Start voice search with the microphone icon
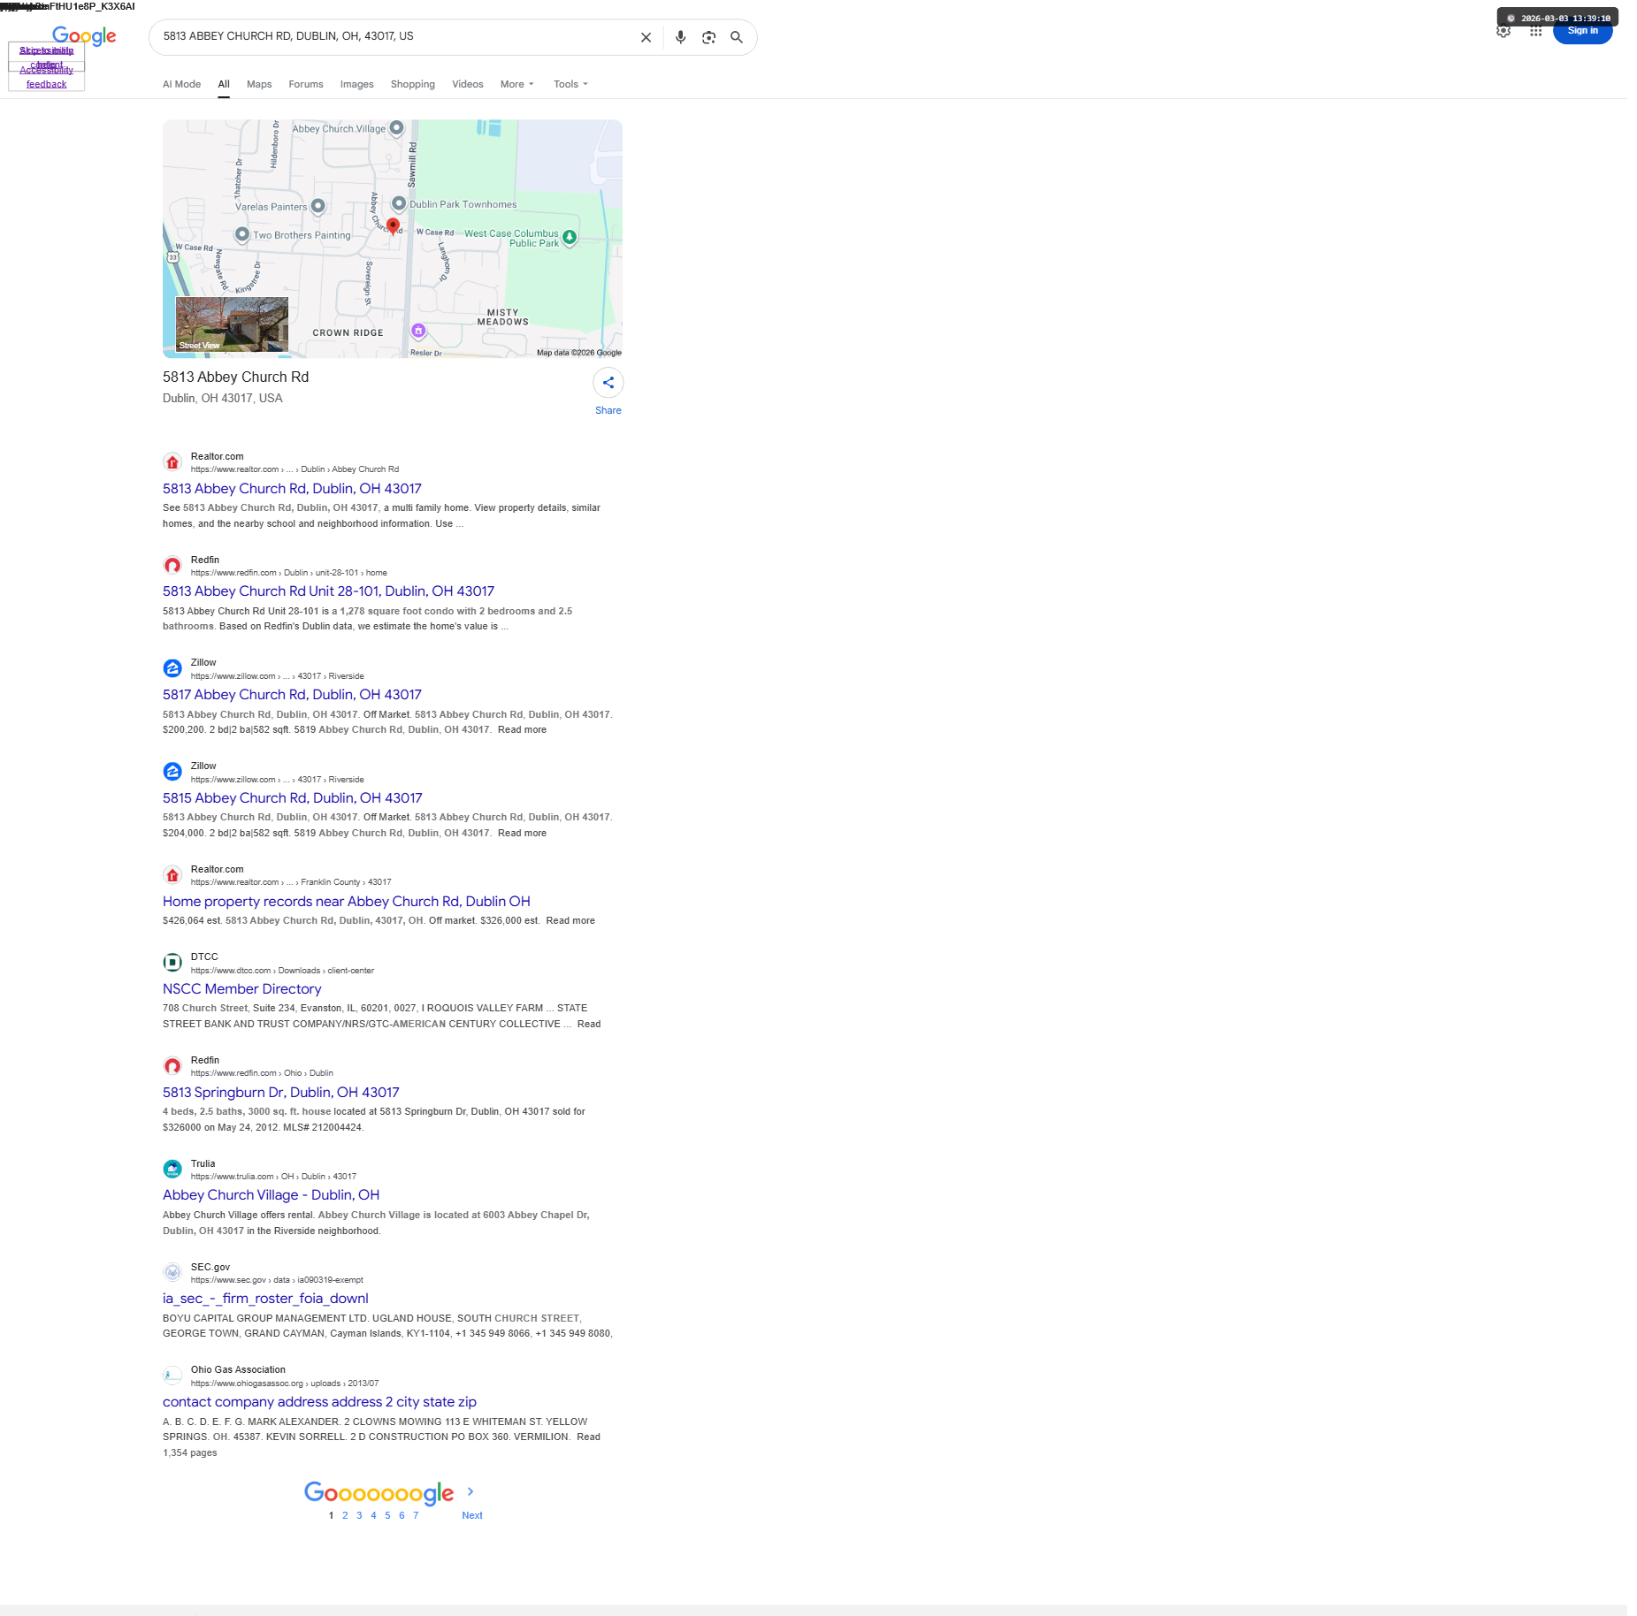This screenshot has width=1637, height=1616. pos(680,37)
